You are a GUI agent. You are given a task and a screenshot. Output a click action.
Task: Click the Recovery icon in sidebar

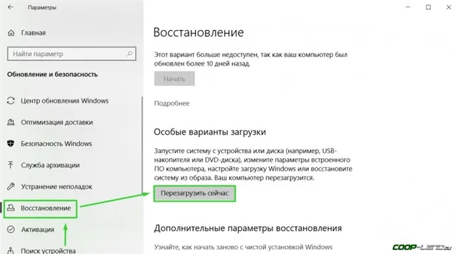[11, 208]
